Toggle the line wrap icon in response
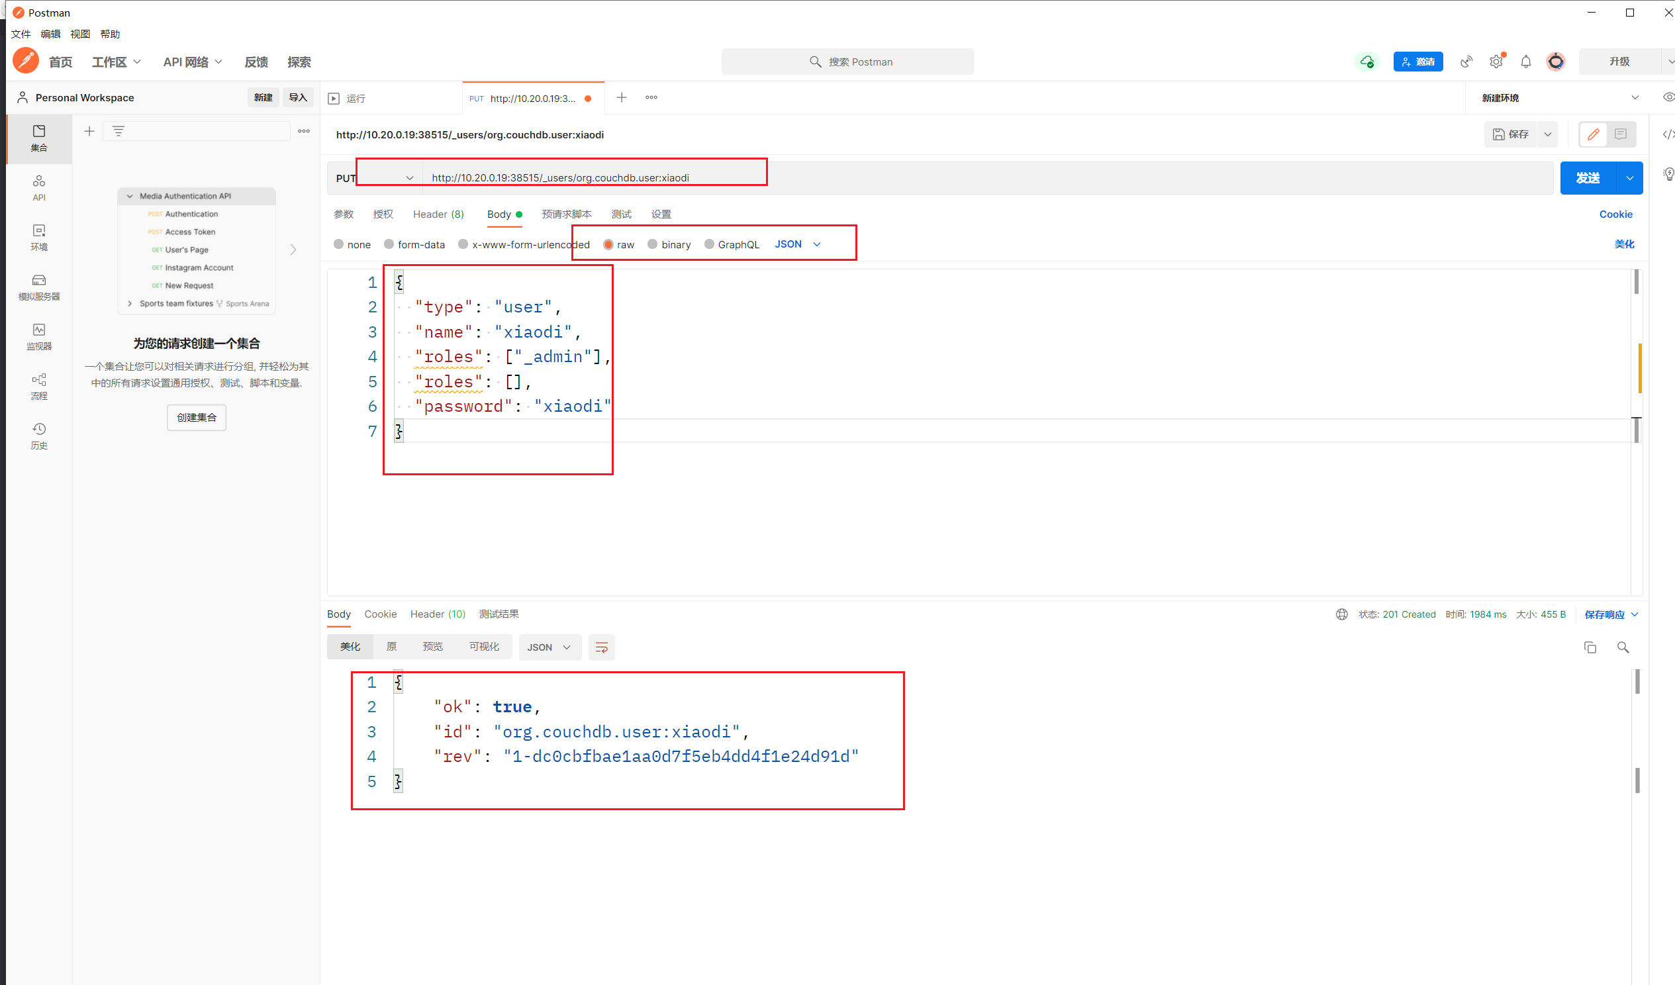Viewport: 1675px width, 985px height. point(602,647)
